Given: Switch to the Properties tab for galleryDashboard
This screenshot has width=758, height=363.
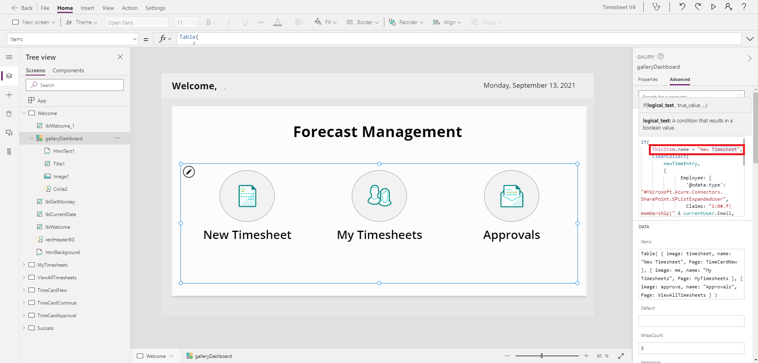Looking at the screenshot, I should tap(647, 79).
